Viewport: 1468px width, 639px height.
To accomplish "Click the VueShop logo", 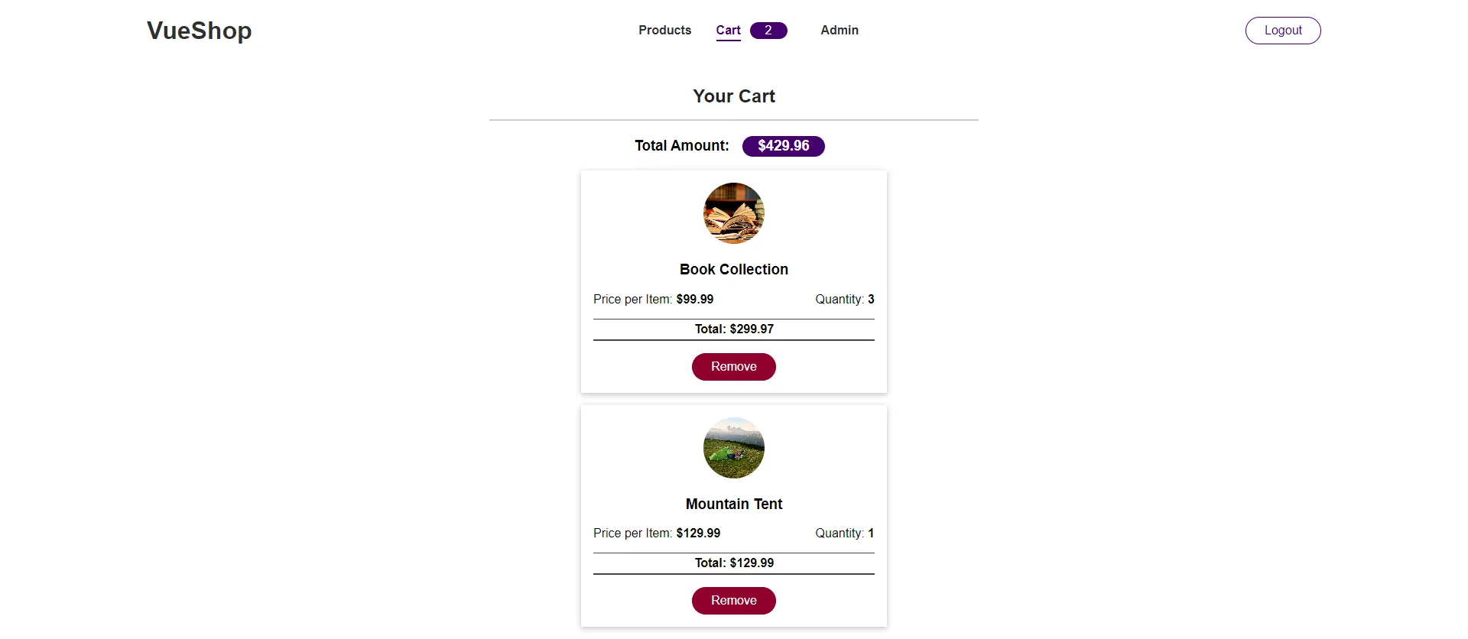I will click(x=199, y=31).
